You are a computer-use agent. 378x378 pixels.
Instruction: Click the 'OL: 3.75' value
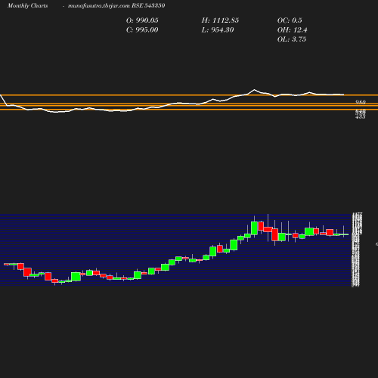click(x=292, y=39)
